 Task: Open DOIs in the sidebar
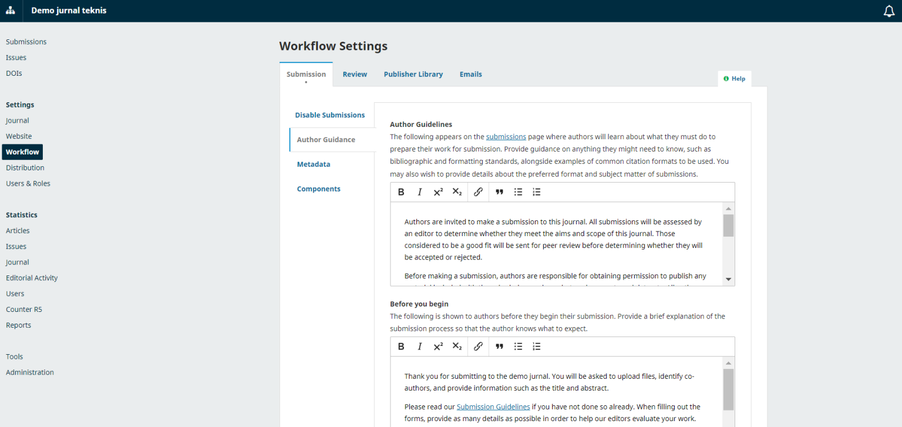[x=14, y=73]
